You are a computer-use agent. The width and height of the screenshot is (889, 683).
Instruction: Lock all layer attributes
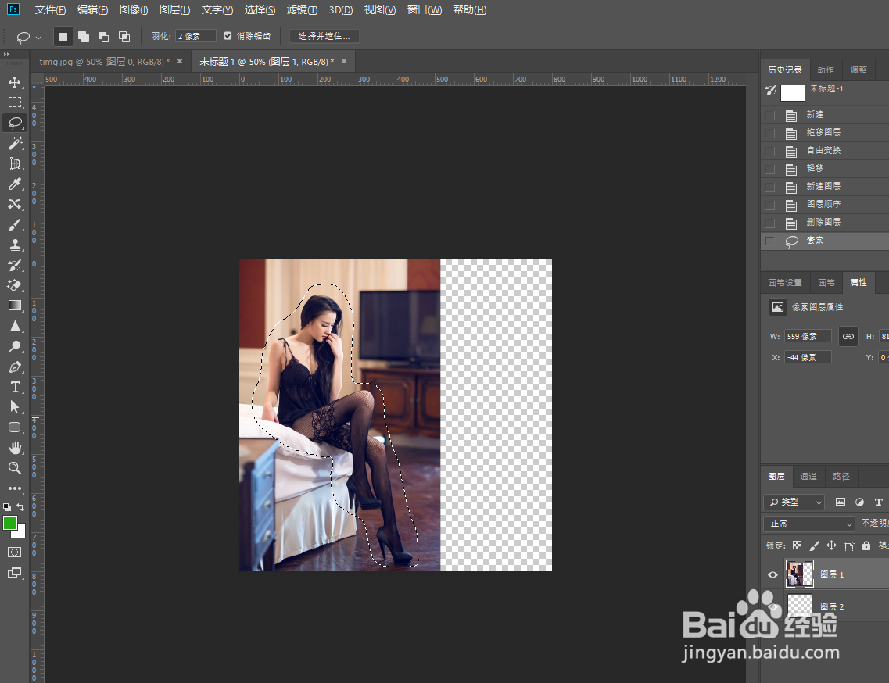(x=866, y=545)
